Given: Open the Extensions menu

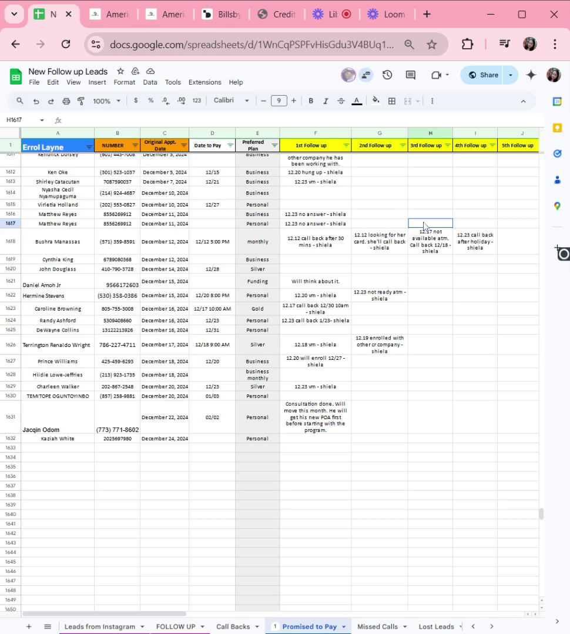Looking at the screenshot, I should (205, 82).
